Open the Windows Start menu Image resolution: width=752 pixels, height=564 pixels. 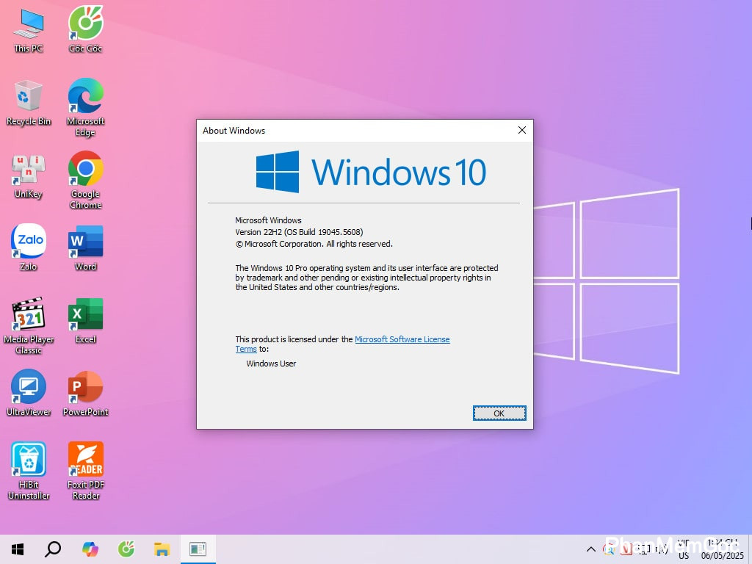[x=18, y=549]
